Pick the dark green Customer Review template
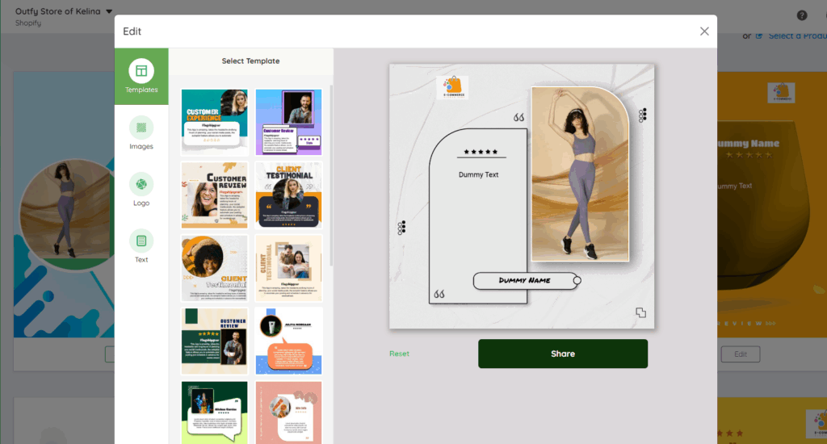827x444 pixels. tap(214, 340)
